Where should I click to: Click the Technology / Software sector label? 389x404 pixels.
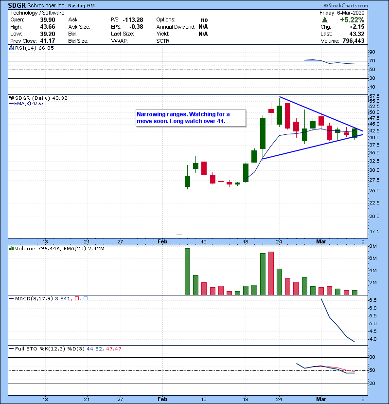(x=37, y=13)
